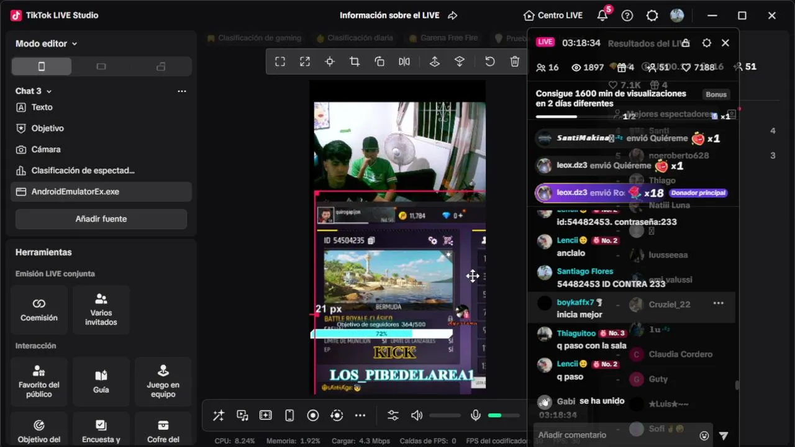Image resolution: width=795 pixels, height=447 pixels.
Task: Switch to portrait layout mode
Action: (x=42, y=66)
